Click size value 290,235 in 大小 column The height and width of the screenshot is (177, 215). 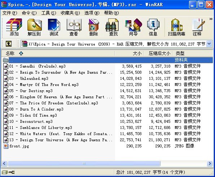click(x=134, y=146)
